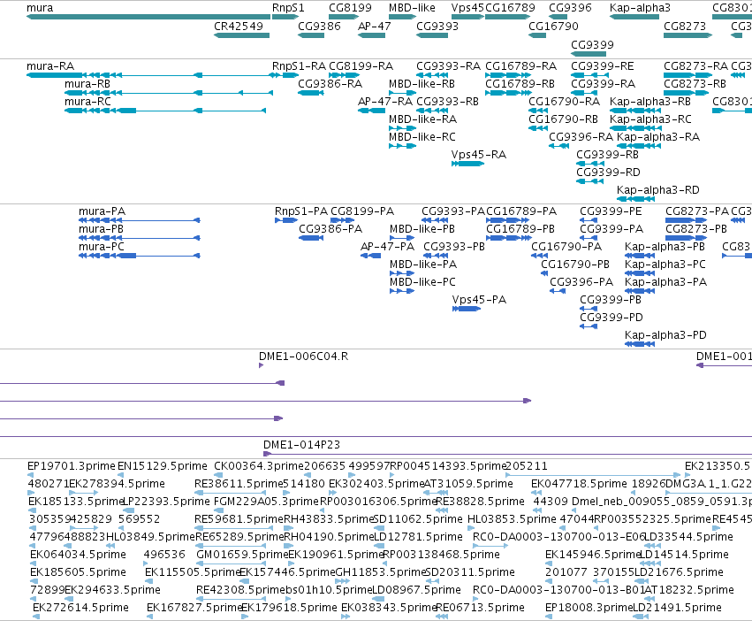752x621 pixels.
Task: Click the CG9399-RD transcript label
Action: [x=608, y=172]
